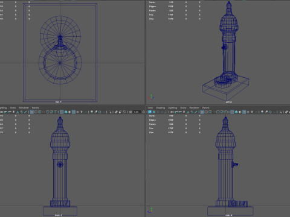Screen dimensions: 290x217
Task: Open the Shading menu in the side panel
Action: point(160,108)
